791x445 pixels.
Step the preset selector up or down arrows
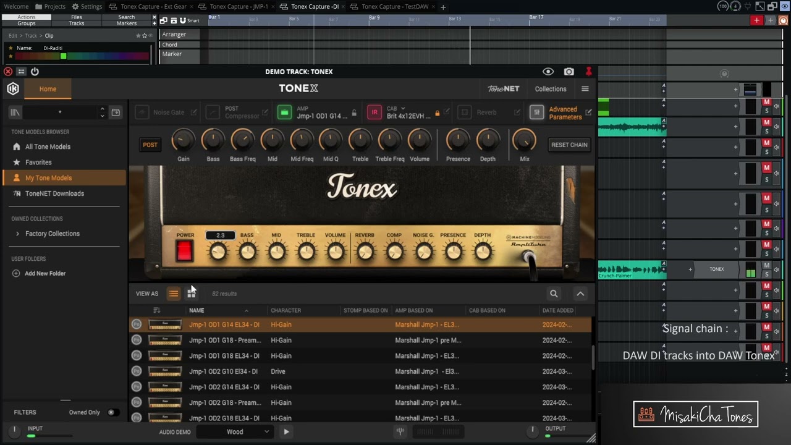point(102,112)
